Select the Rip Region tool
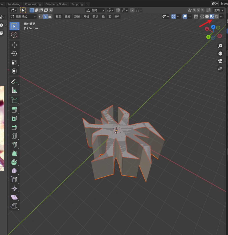This screenshot has width=228, height=235. pos(14,206)
